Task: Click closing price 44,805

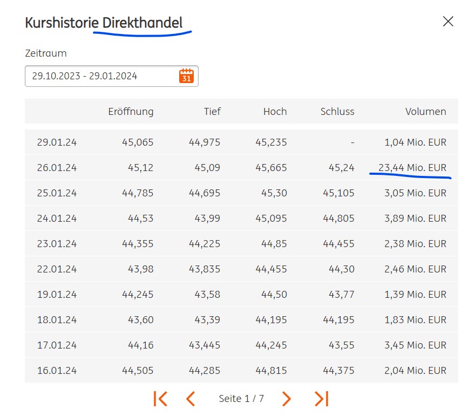Action: pos(338,219)
